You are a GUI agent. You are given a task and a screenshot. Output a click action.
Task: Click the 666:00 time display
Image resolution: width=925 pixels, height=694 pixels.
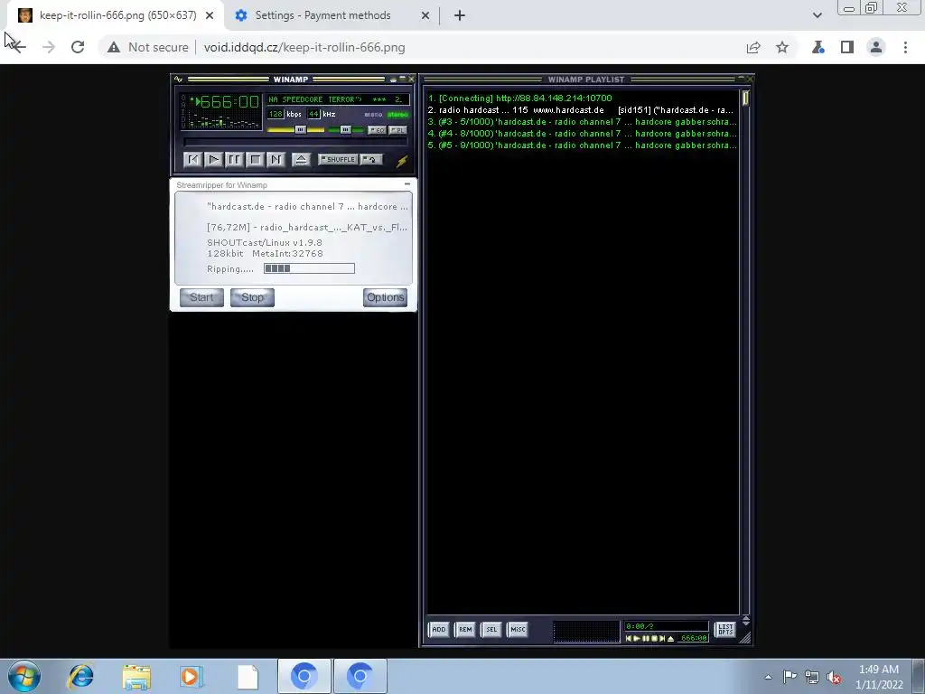coord(229,102)
